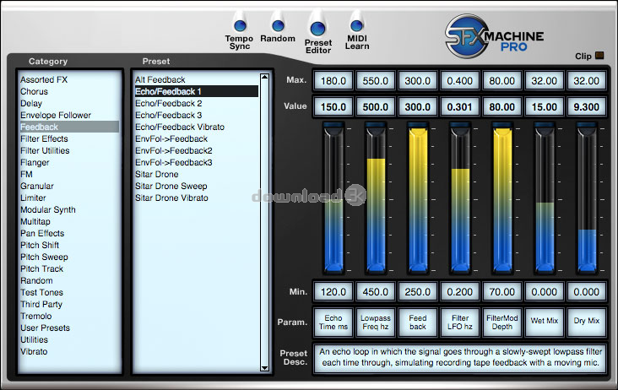The height and width of the screenshot is (390, 618).
Task: Select Tremolo category
Action: point(35,316)
